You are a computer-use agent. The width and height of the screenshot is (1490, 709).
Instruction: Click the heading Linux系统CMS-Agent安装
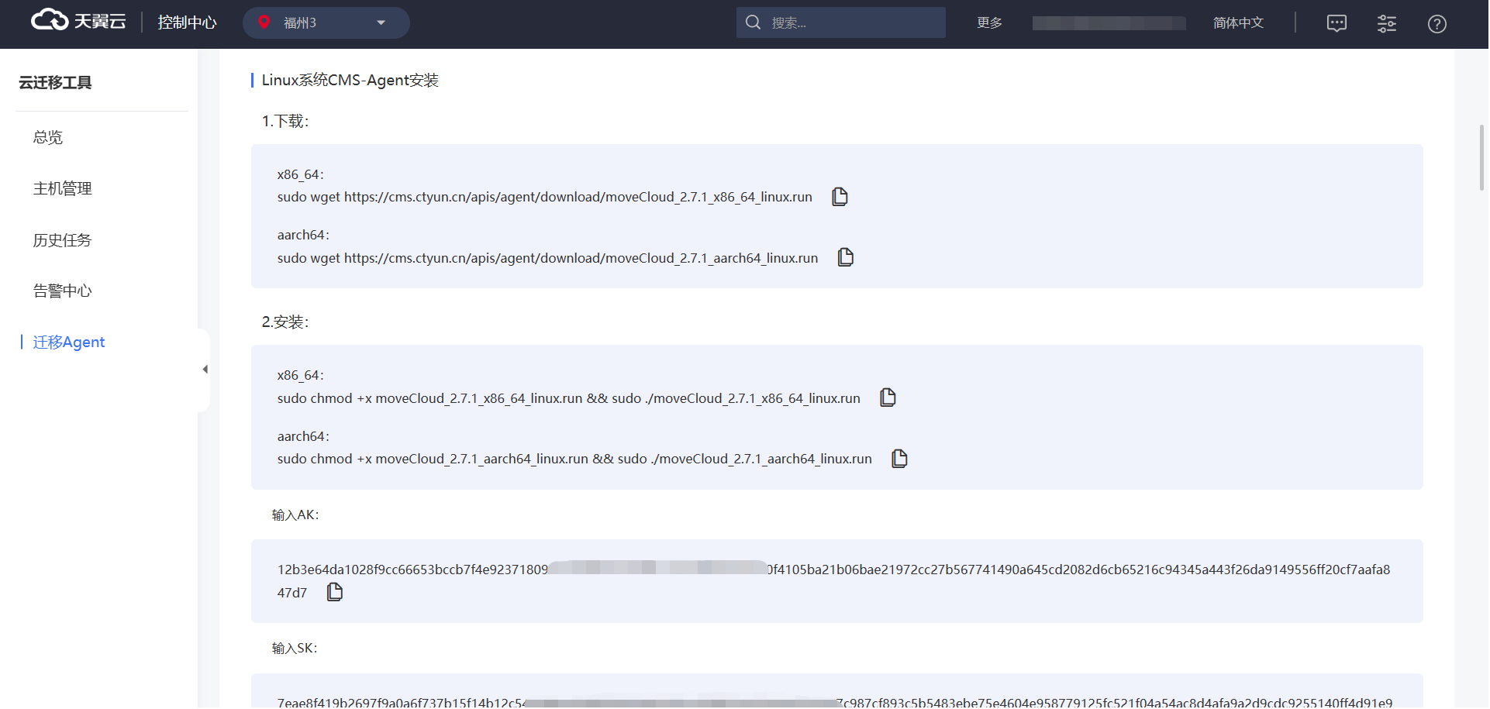[x=350, y=80]
